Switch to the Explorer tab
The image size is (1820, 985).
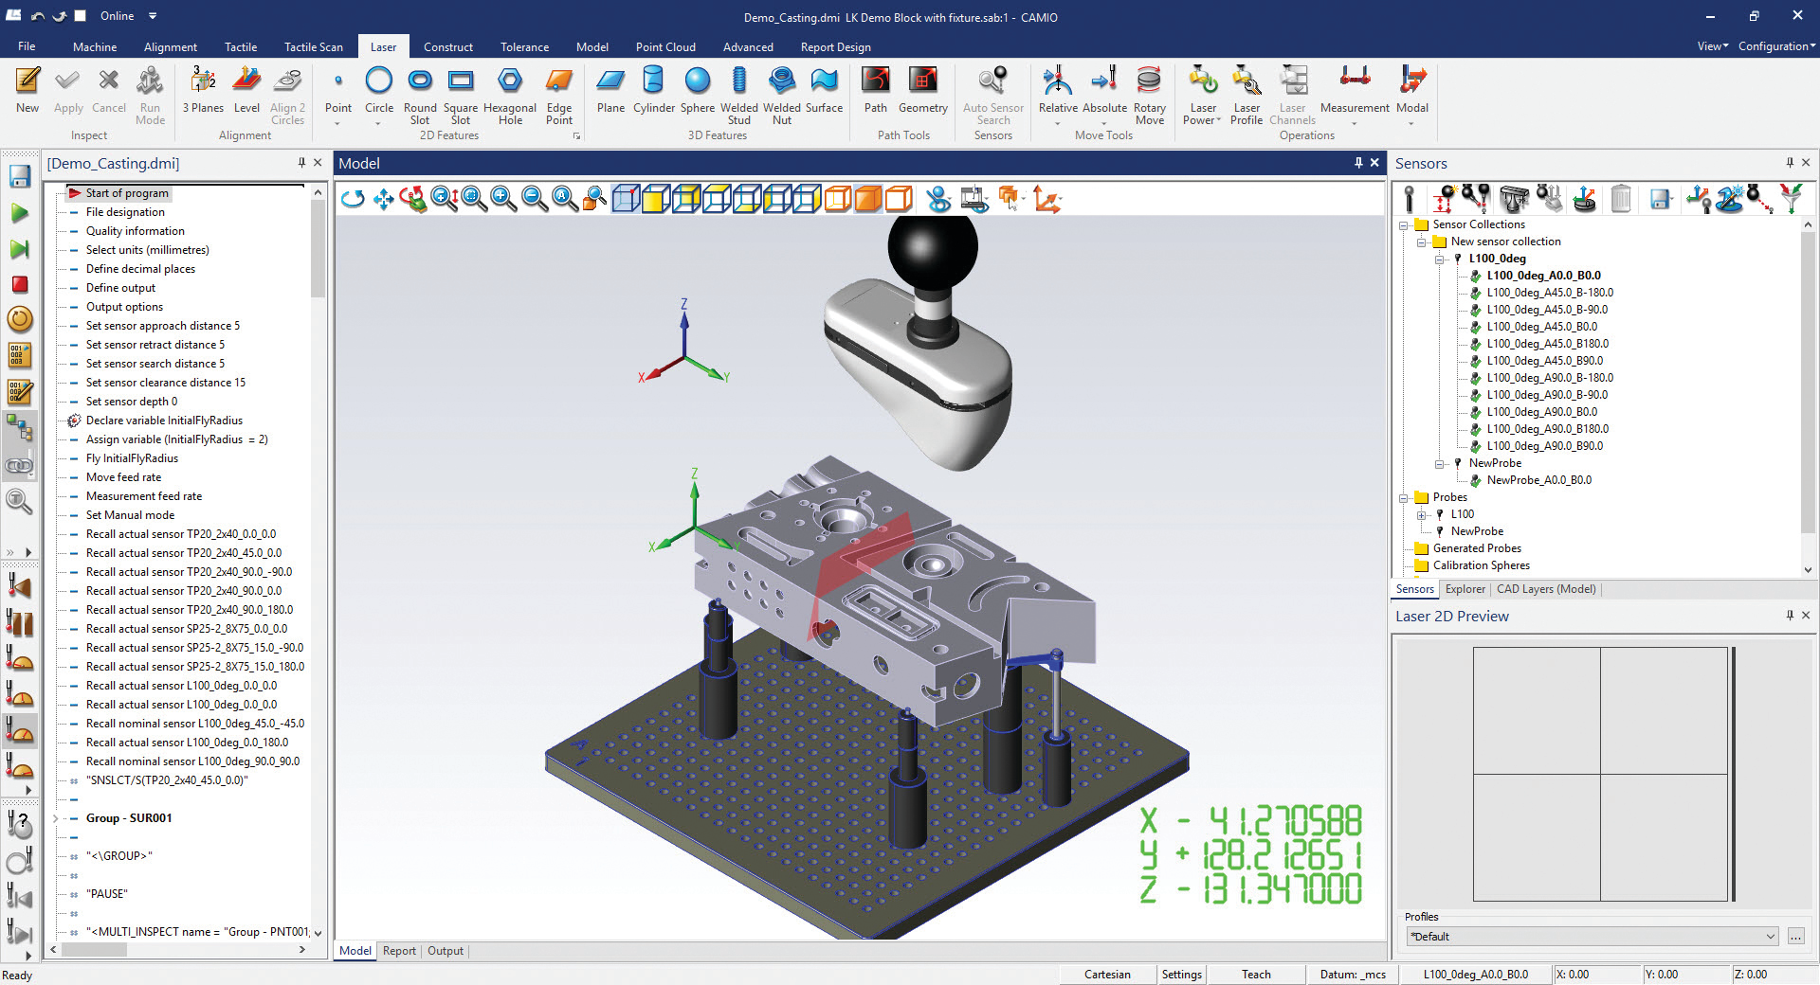point(1465,589)
